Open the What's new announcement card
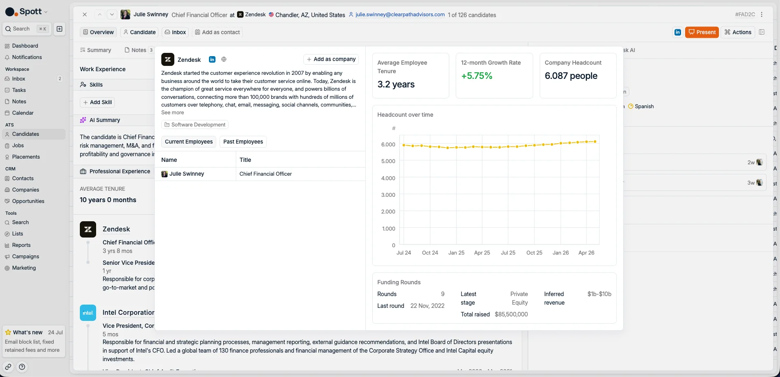780x377 pixels. 34,341
